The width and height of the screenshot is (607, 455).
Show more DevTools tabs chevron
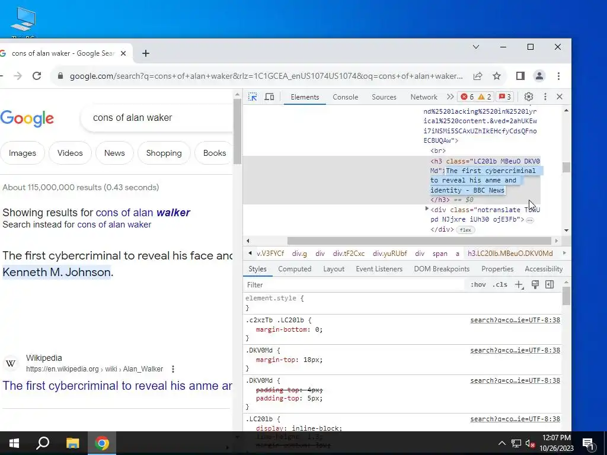point(450,97)
